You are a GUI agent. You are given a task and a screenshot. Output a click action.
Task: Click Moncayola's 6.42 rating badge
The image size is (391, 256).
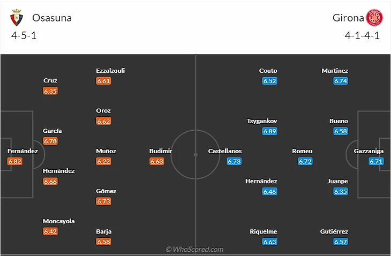tap(51, 232)
